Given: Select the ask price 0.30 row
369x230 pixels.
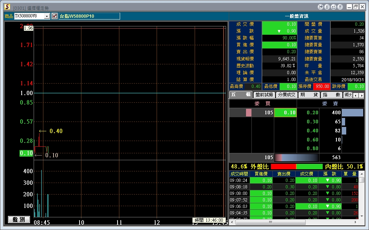Looking at the screenshot, I should pos(312,122).
